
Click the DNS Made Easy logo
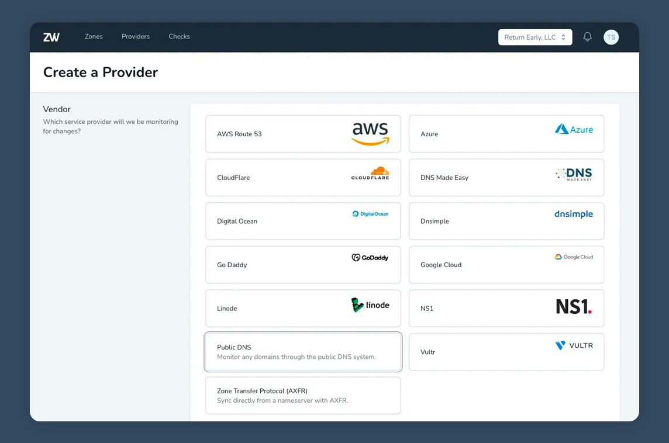(x=574, y=174)
